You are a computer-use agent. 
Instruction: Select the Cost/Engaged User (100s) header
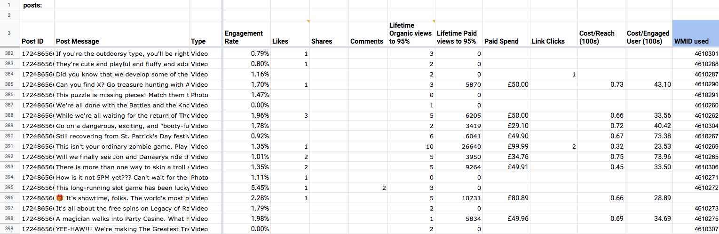click(x=649, y=33)
